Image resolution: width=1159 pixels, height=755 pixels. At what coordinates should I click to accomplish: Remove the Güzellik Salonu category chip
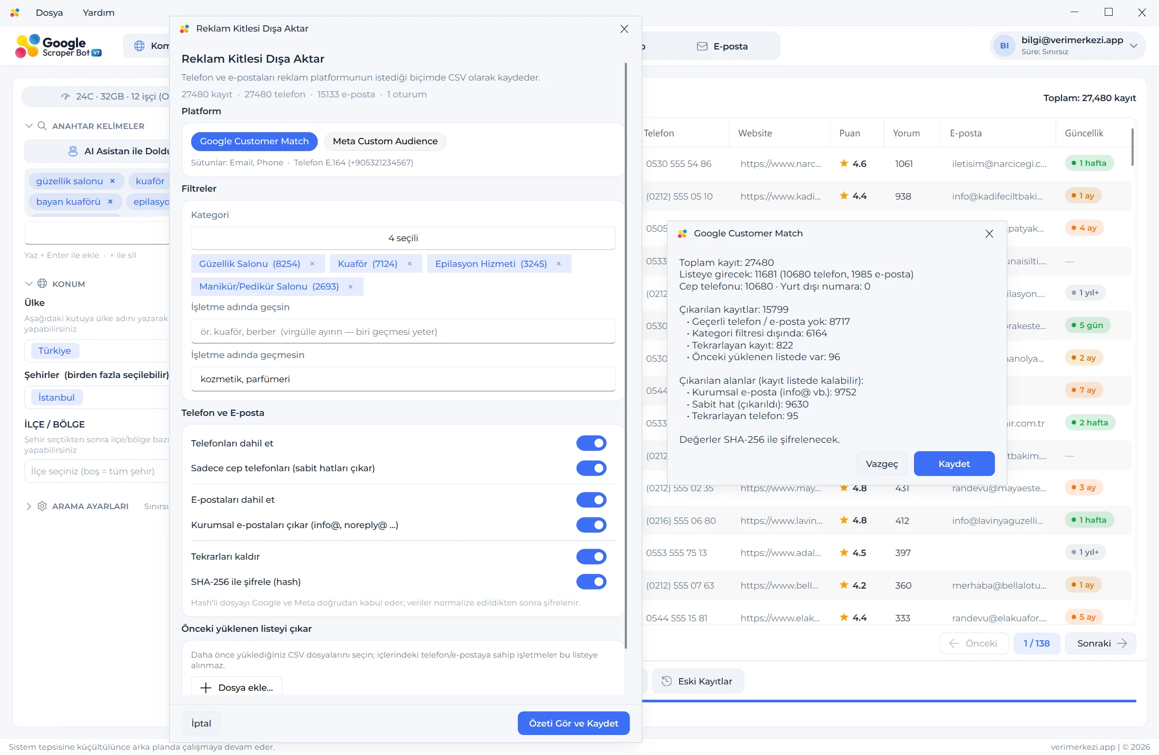tap(312, 264)
